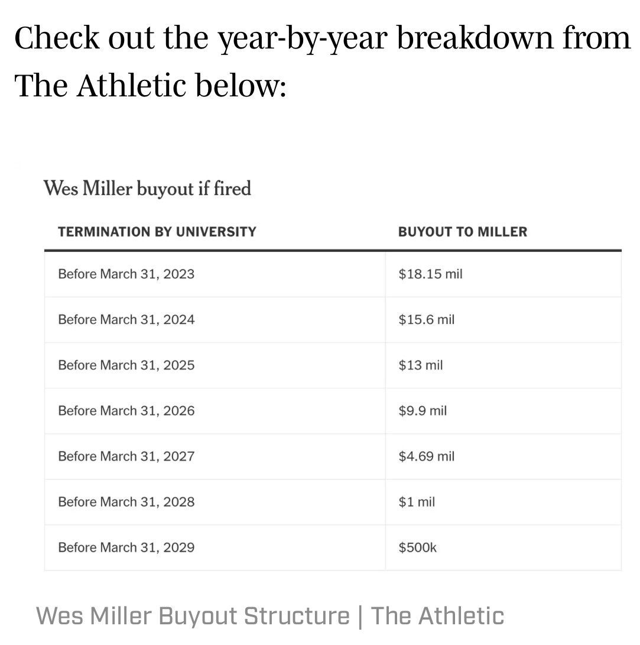Select the "Before March 31, 2029" cell
This screenshot has width=640, height=645.
click(126, 547)
